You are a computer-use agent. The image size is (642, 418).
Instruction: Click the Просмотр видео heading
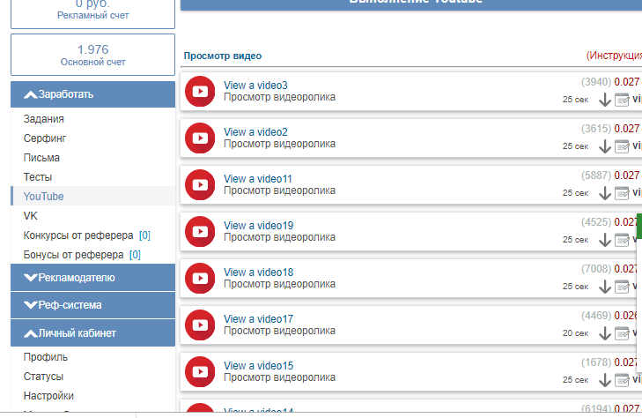222,56
